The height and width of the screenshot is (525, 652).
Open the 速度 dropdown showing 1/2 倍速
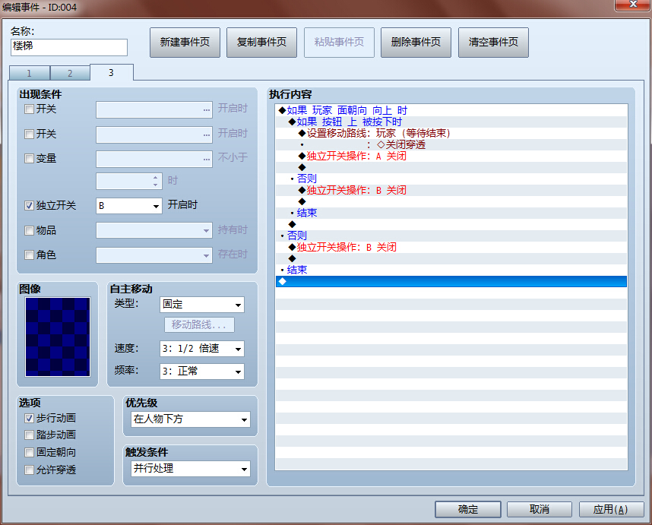[201, 349]
